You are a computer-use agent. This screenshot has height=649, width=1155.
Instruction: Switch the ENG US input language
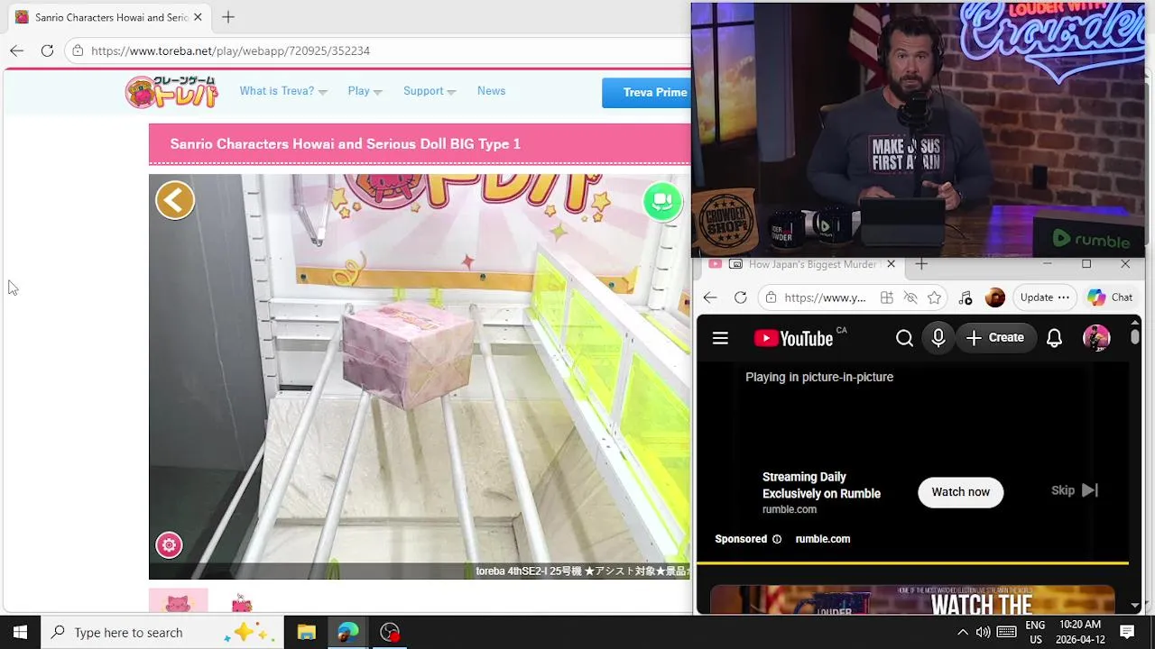point(1035,632)
